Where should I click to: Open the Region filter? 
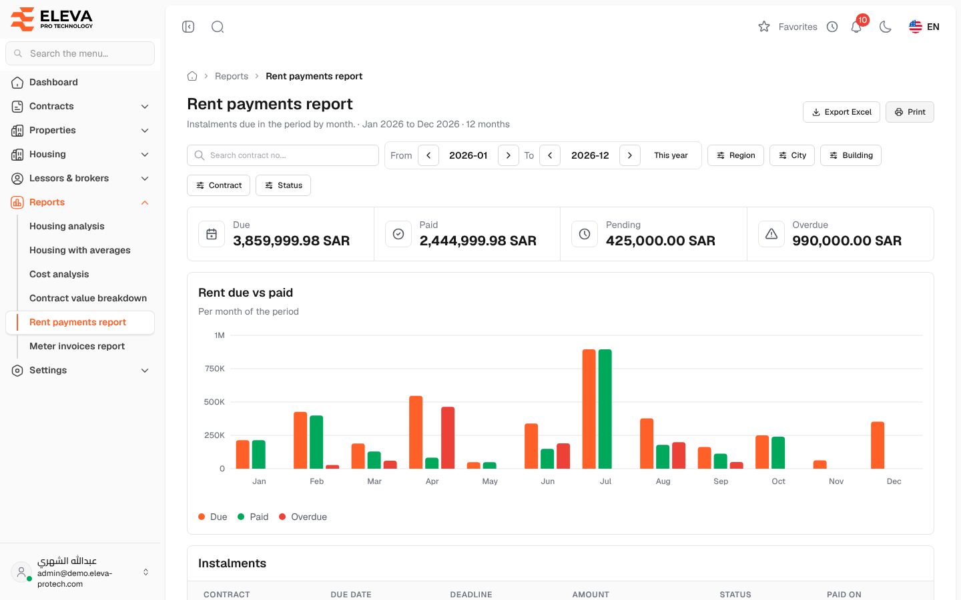click(735, 155)
